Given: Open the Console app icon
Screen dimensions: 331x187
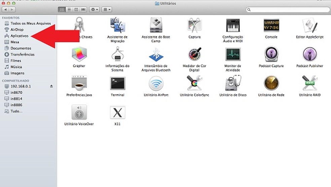Looking at the screenshot, I should (x=271, y=26).
